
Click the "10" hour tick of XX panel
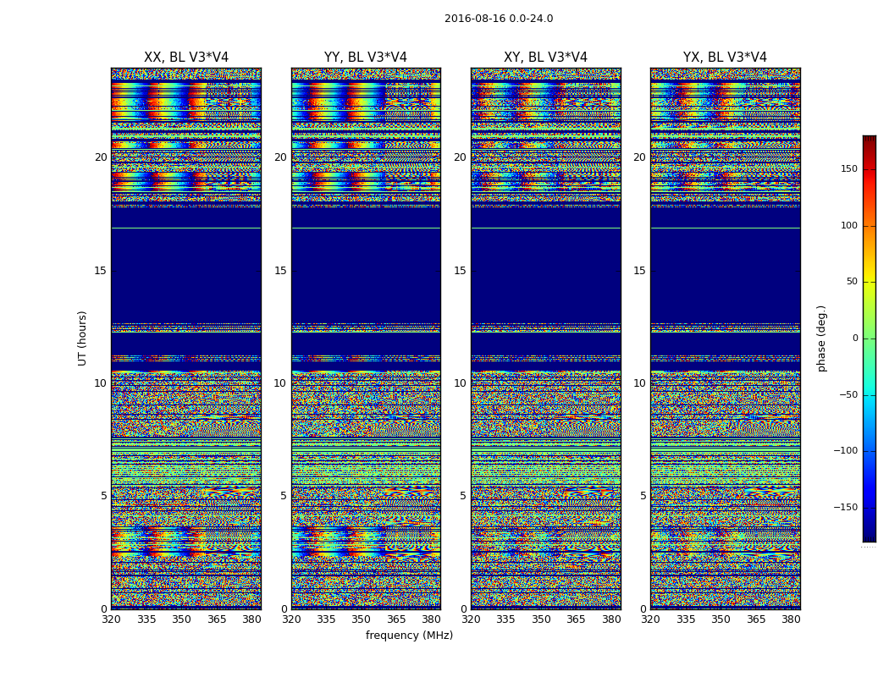coord(101,383)
